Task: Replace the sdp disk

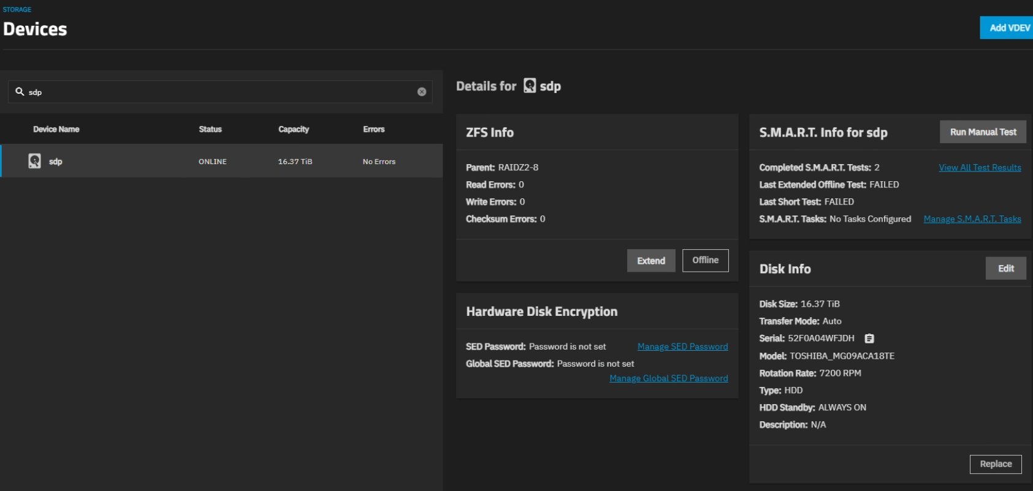Action: [996, 464]
